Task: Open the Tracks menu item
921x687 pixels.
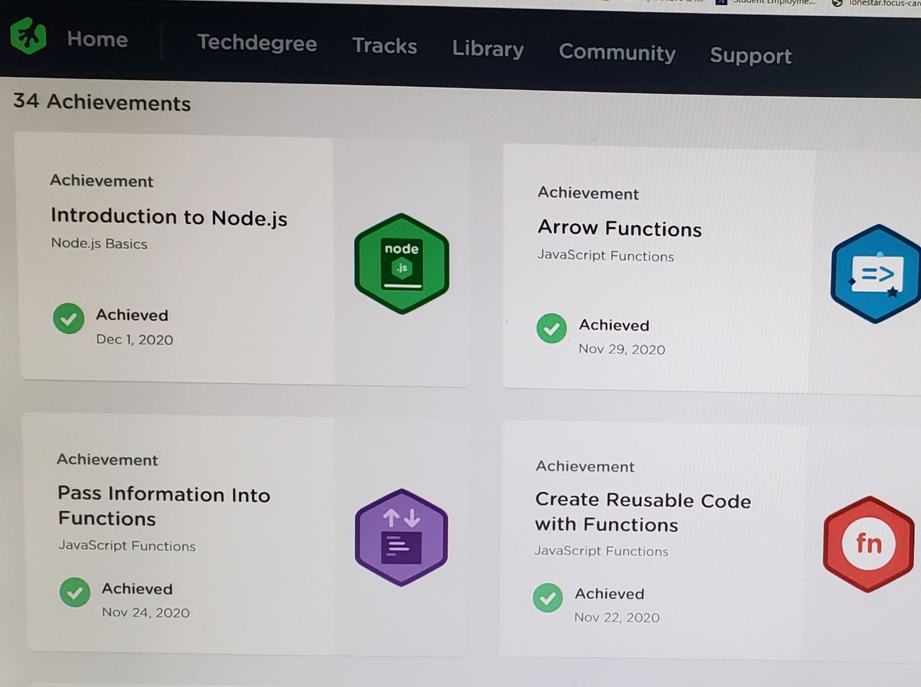Action: [x=384, y=45]
